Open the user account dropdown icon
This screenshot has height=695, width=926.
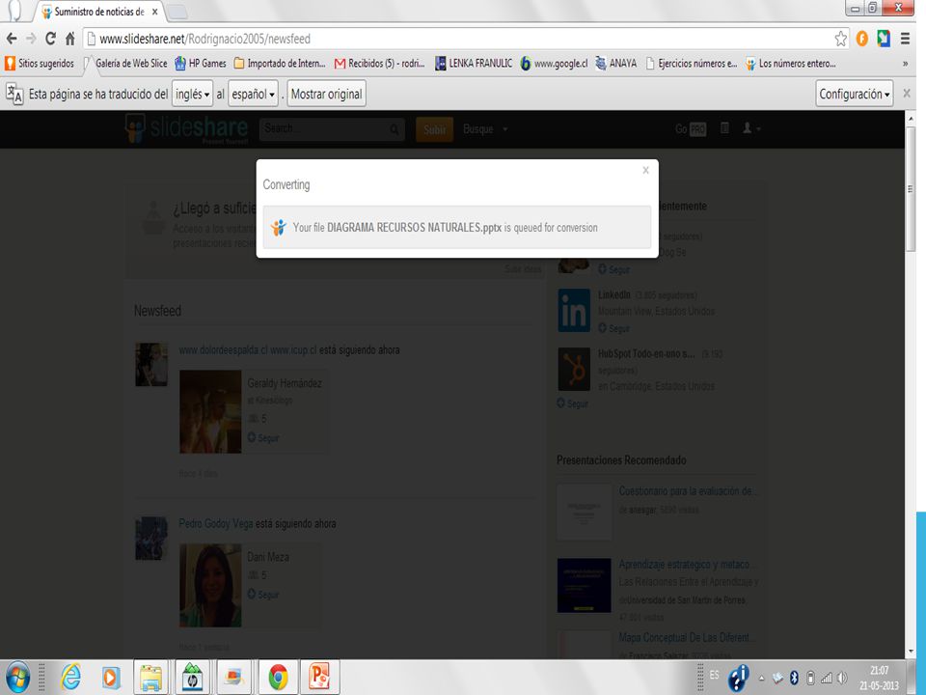750,128
